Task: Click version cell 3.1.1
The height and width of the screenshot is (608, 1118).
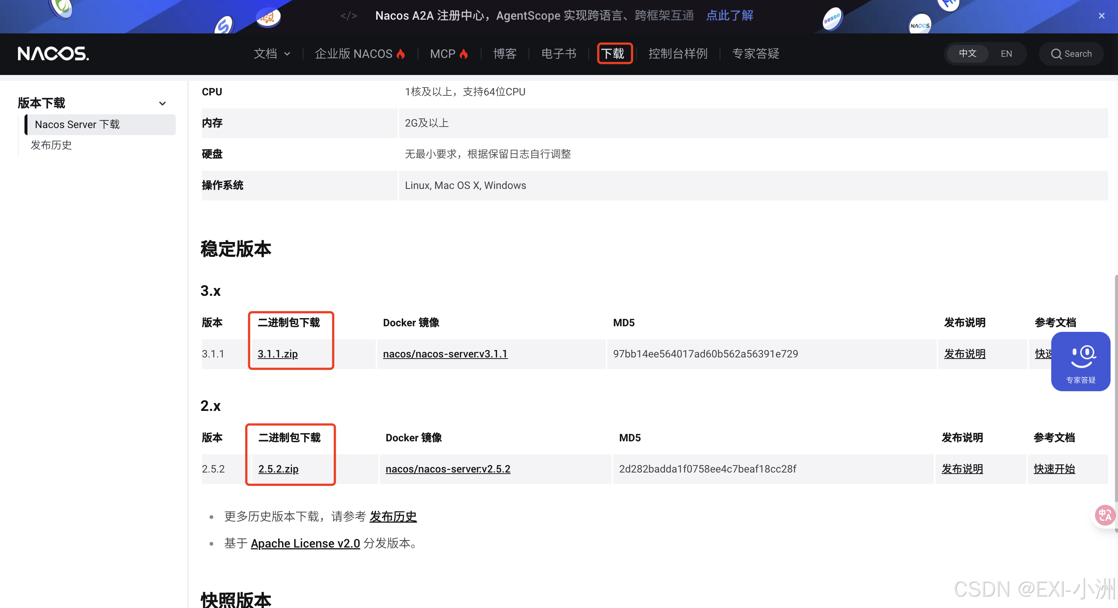Action: coord(213,354)
